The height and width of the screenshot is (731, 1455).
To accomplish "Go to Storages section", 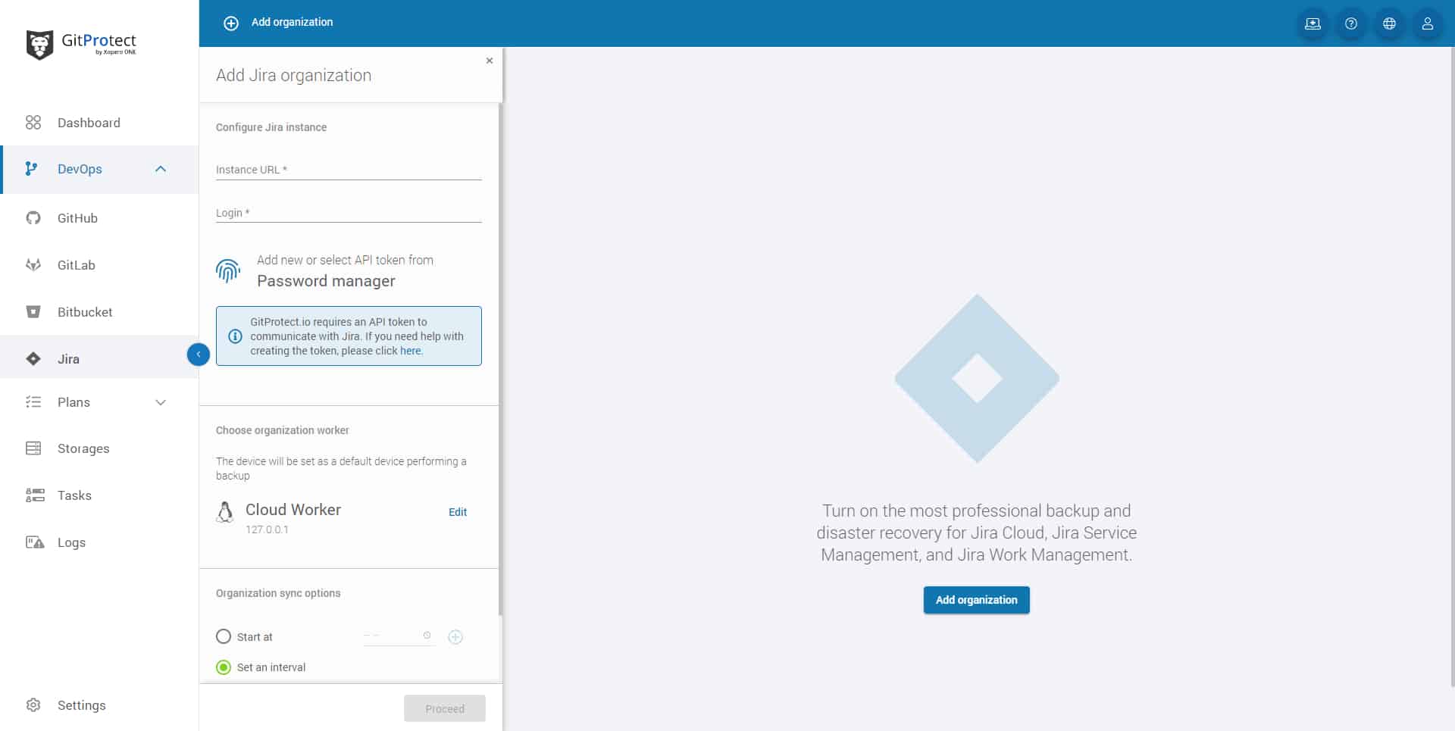I will click(x=83, y=448).
